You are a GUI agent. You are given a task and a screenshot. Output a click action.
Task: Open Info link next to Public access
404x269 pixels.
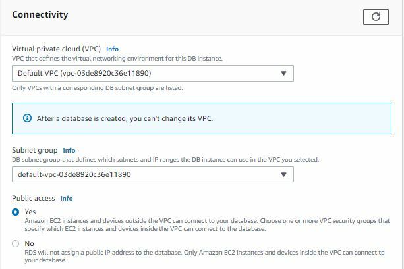click(x=67, y=199)
